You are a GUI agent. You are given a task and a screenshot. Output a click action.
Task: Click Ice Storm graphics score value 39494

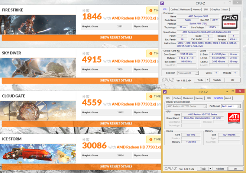[120, 156]
